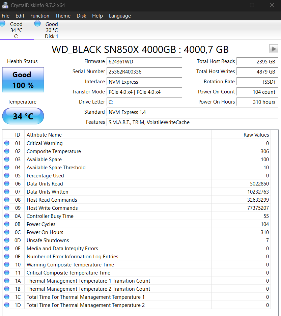The image size is (281, 316).
Task: Click orb for Critical Composite Temperature Time
Action: 7,272
